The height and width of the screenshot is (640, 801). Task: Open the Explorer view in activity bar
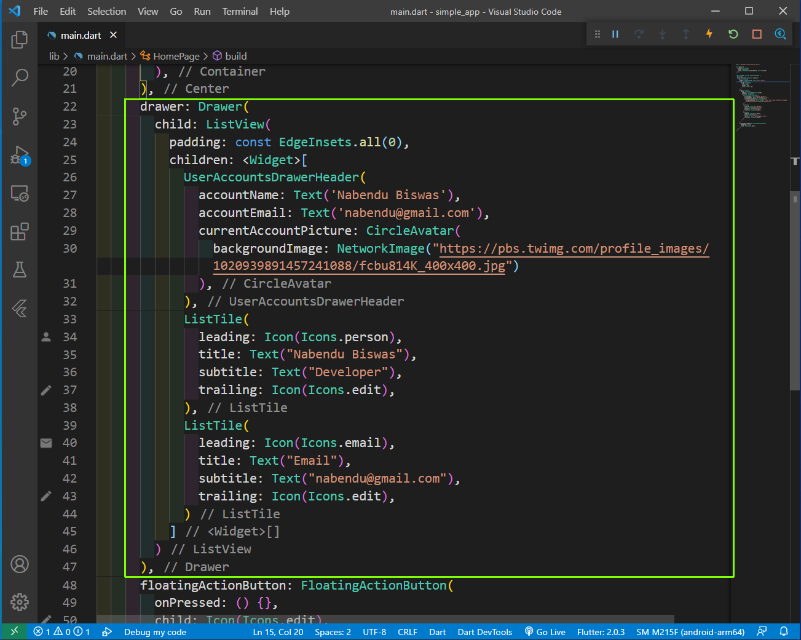point(20,40)
